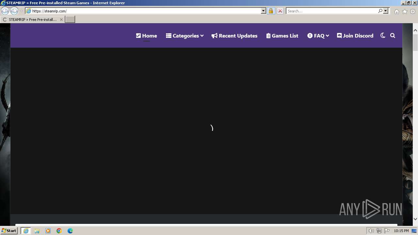Click the address bar URL field

click(x=143, y=11)
